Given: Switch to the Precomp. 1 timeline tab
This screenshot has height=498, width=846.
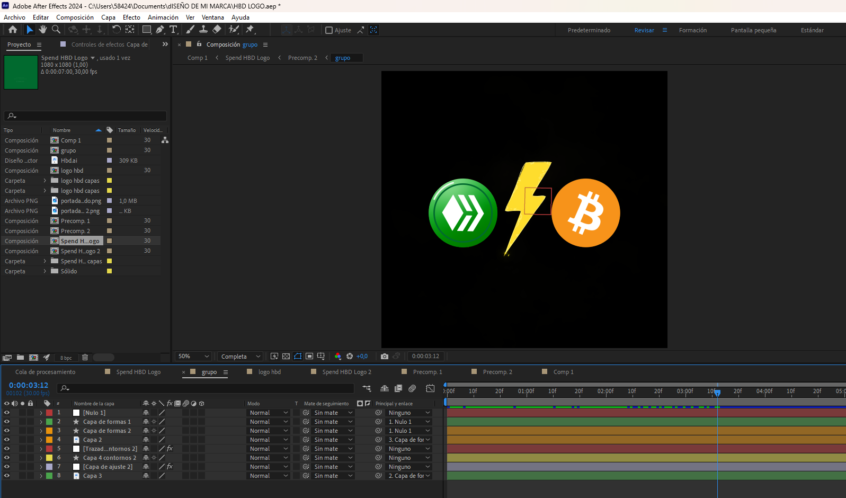Looking at the screenshot, I should [x=427, y=372].
